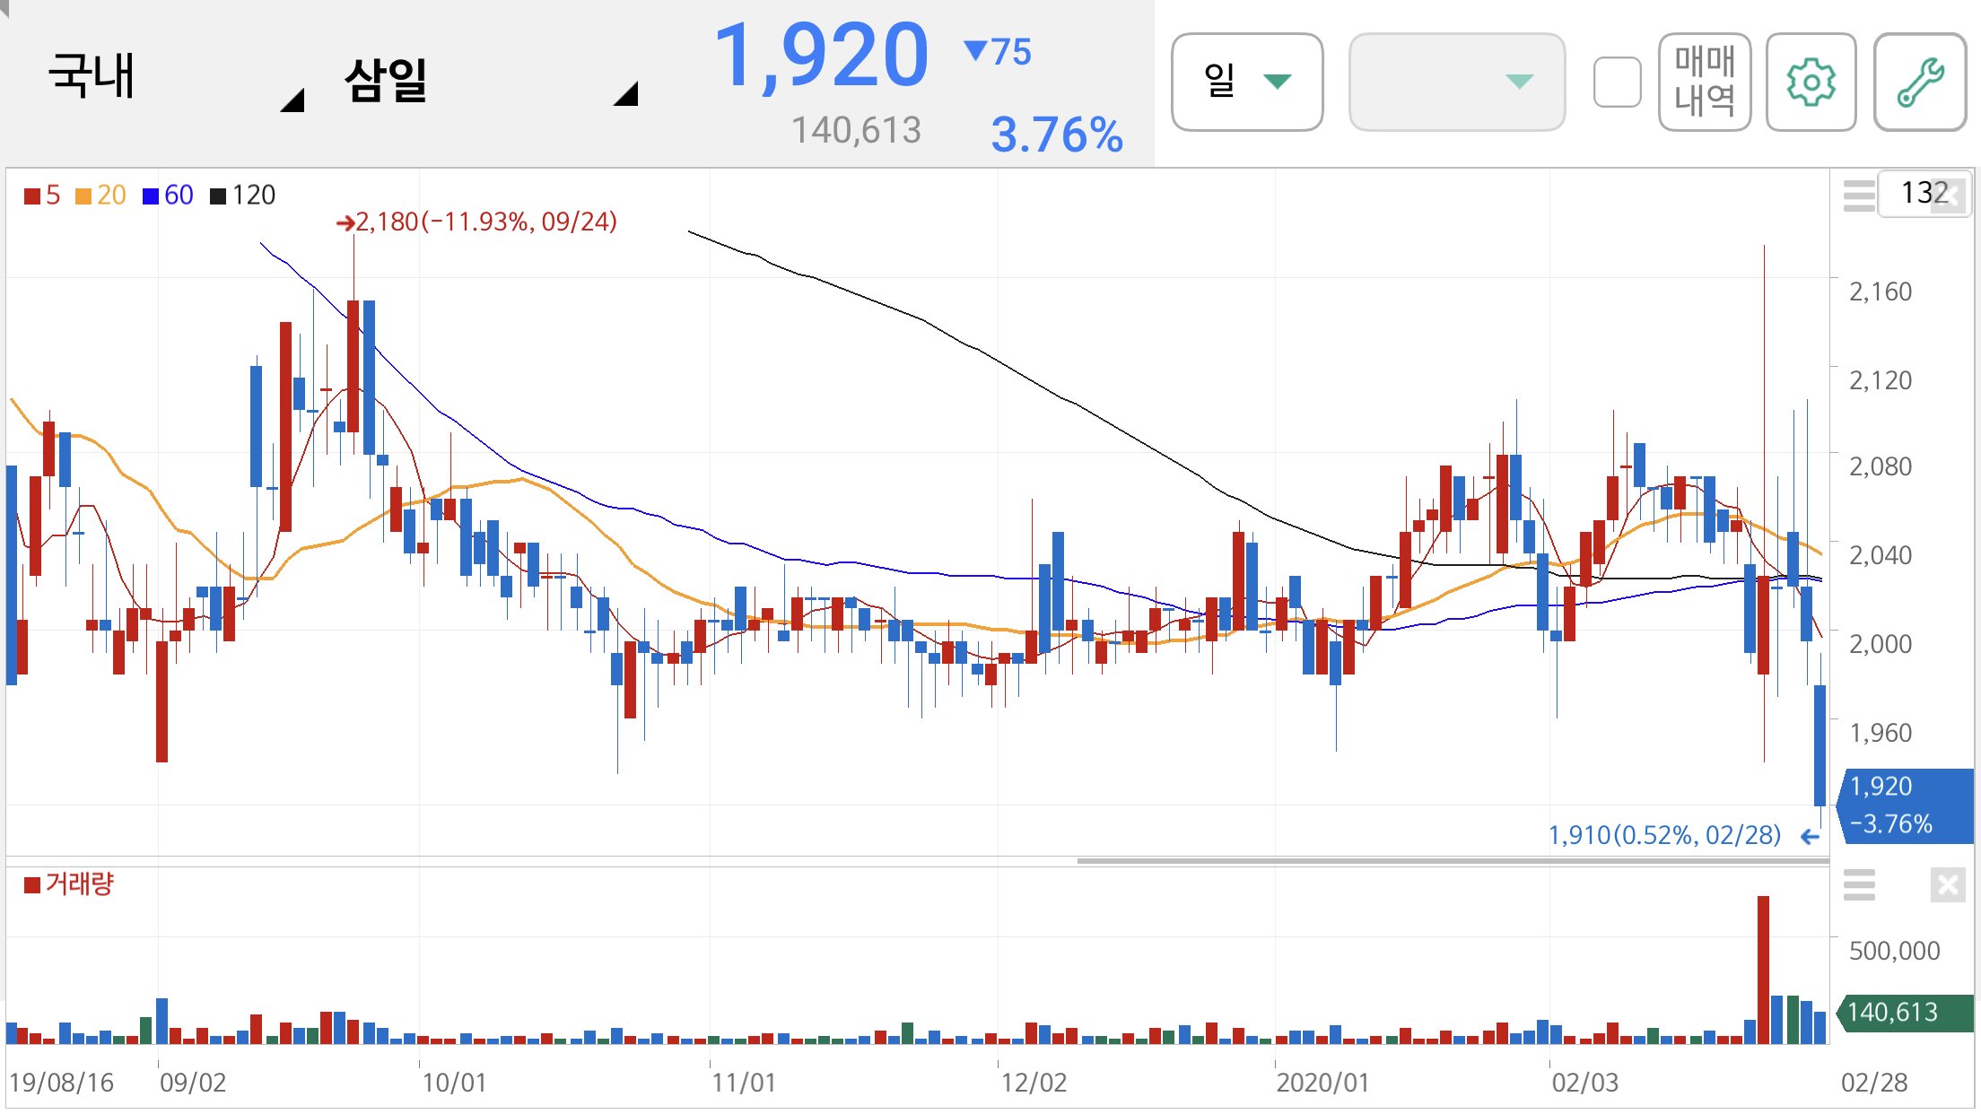Click the 60-day moving average blue swatch
Viewport: 1981px width, 1114px height.
(151, 196)
